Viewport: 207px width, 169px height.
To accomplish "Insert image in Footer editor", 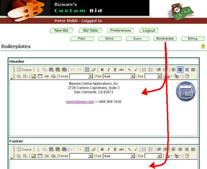I will [34, 156].
